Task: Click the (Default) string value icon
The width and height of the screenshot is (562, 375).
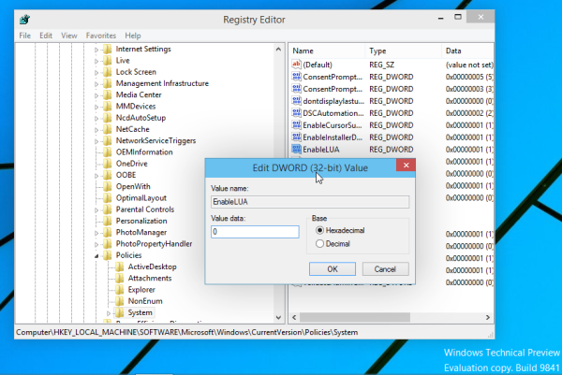Action: pos(297,64)
